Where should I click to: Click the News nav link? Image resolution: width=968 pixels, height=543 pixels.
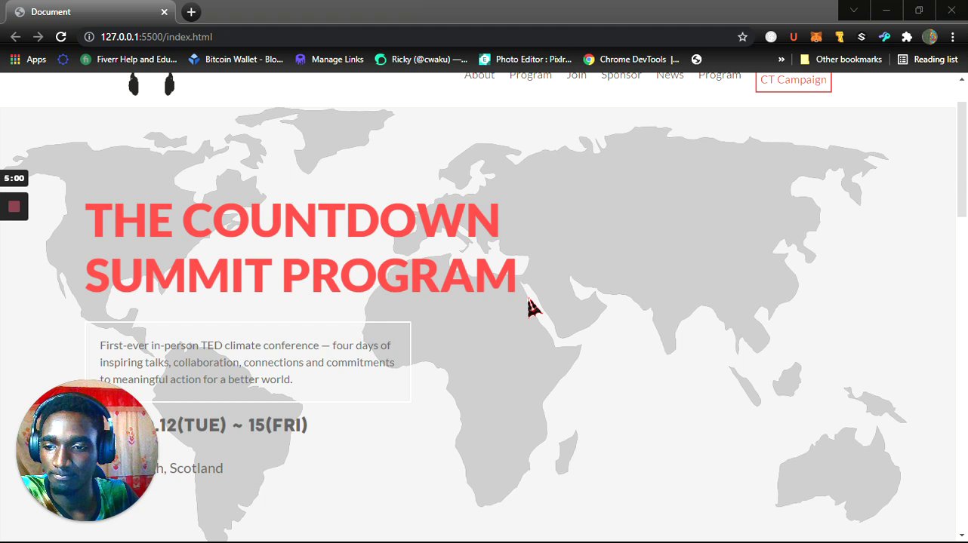670,76
